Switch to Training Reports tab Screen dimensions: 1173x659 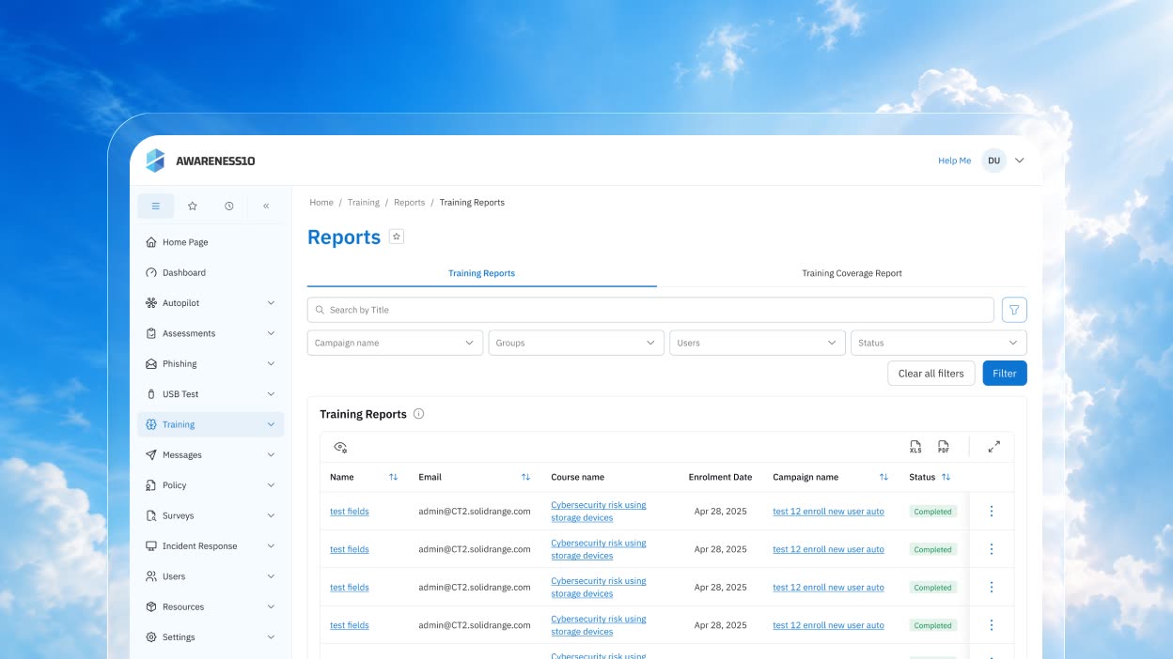tap(481, 273)
